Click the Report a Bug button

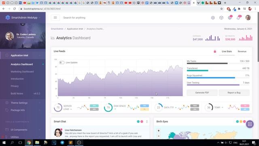click(x=234, y=93)
